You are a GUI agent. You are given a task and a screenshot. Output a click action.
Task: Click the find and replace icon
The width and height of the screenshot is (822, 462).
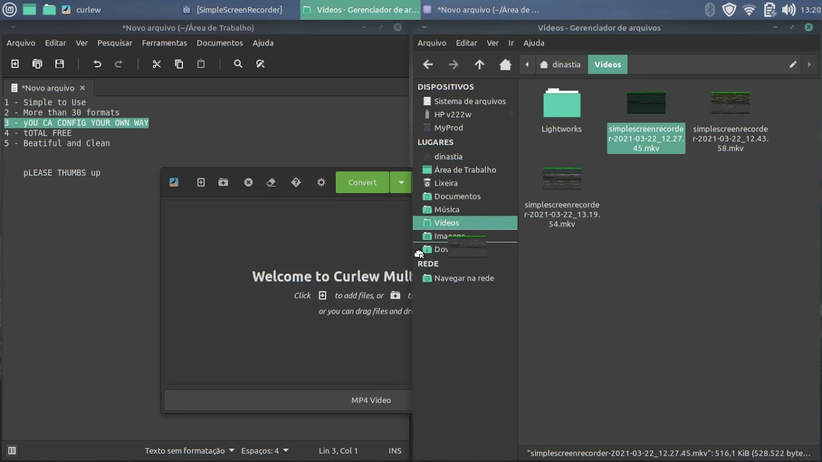click(x=261, y=64)
